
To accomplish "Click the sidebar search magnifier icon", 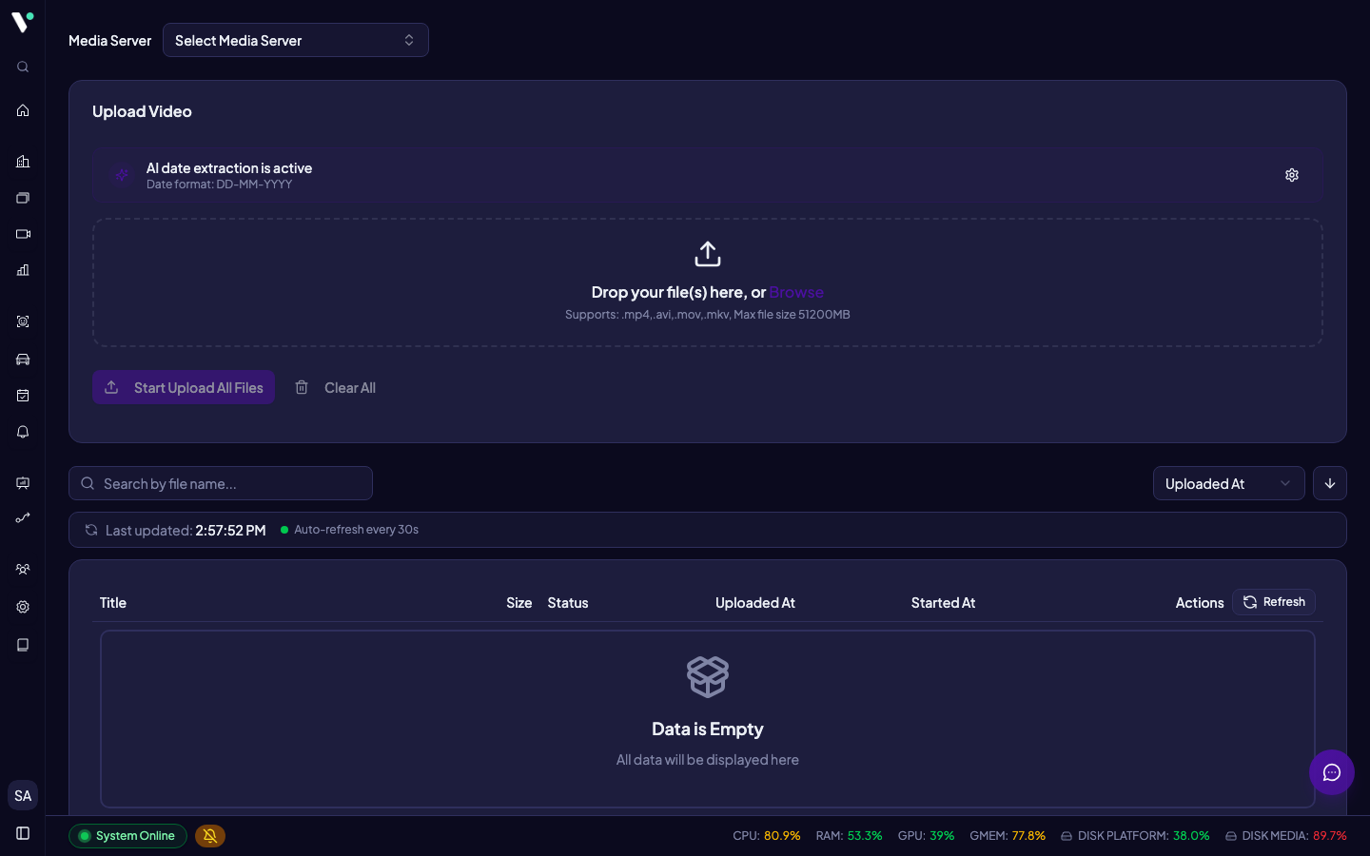I will 23,67.
